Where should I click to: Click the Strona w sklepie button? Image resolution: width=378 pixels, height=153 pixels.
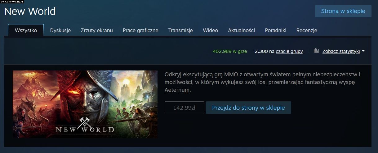(x=343, y=11)
